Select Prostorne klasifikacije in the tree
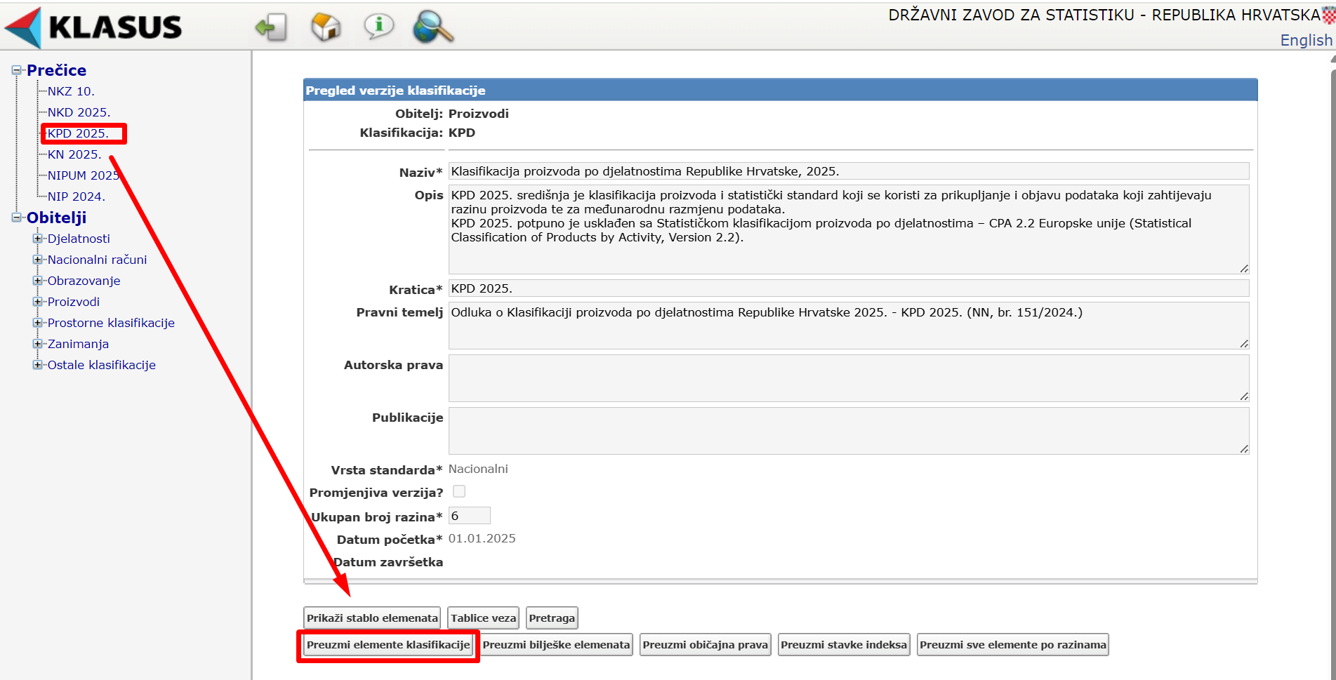The width and height of the screenshot is (1336, 680). [111, 323]
